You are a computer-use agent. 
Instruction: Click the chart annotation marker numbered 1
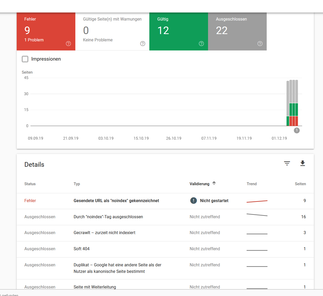point(297,130)
